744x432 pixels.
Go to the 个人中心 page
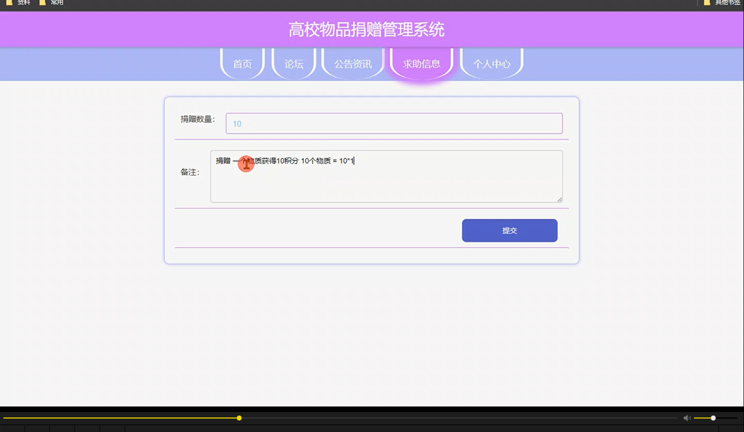pos(492,64)
